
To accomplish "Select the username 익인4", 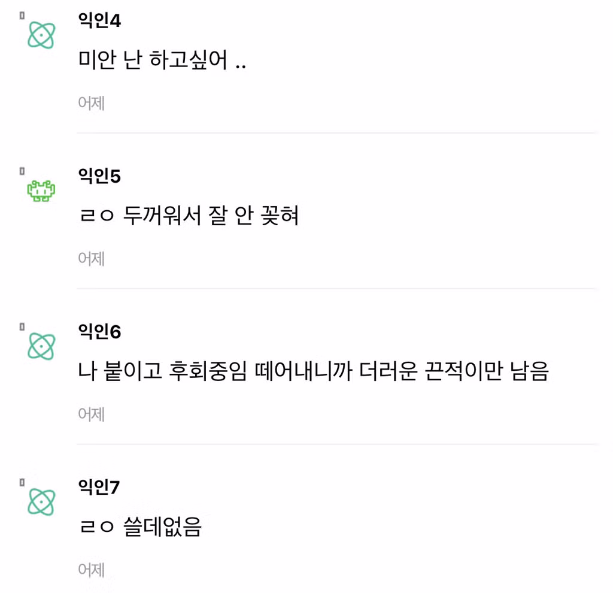I will point(99,20).
